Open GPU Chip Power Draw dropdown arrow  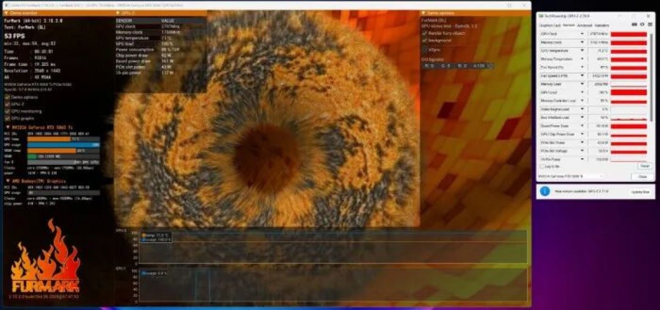click(x=582, y=134)
